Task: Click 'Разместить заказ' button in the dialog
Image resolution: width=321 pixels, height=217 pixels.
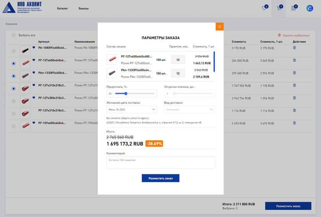Action: [160, 178]
